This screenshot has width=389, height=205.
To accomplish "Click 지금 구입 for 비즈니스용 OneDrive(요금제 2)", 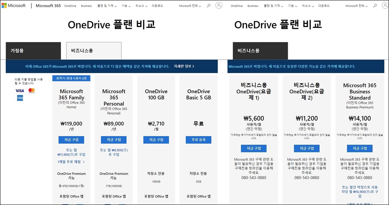I will 307,148.
